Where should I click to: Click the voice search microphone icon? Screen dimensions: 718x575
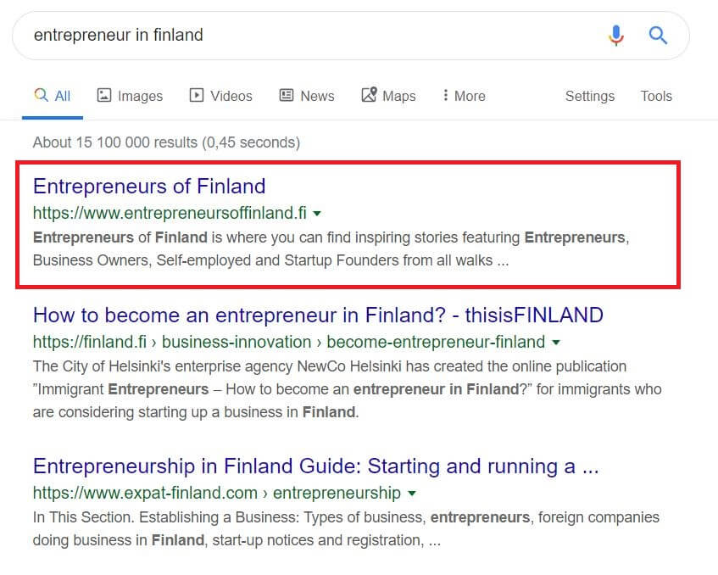pyautogui.click(x=616, y=36)
